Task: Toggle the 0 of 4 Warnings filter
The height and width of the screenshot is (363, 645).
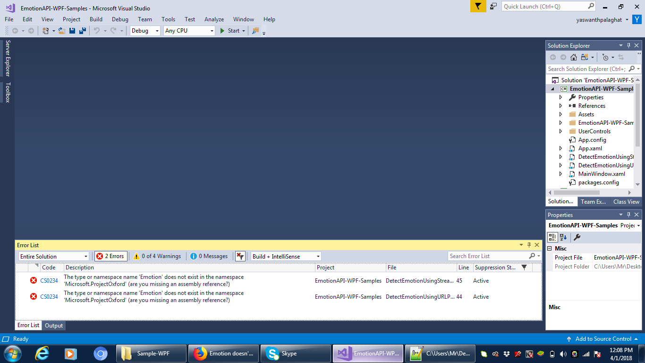Action: pos(157,256)
